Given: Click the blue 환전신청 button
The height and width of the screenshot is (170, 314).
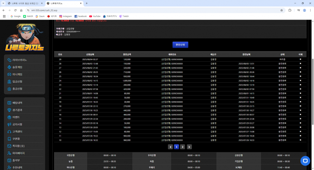Looking at the screenshot, I should pyautogui.click(x=180, y=45).
